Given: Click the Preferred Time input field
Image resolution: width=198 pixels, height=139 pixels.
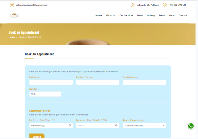Looking at the screenshot, I should tap(98, 125).
